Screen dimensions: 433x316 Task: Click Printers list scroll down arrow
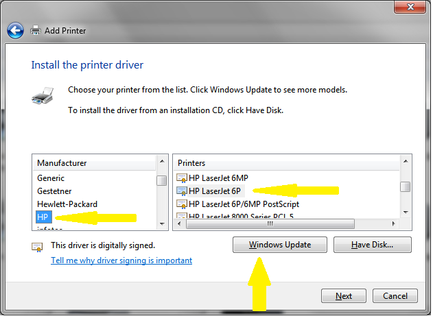pyautogui.click(x=406, y=212)
